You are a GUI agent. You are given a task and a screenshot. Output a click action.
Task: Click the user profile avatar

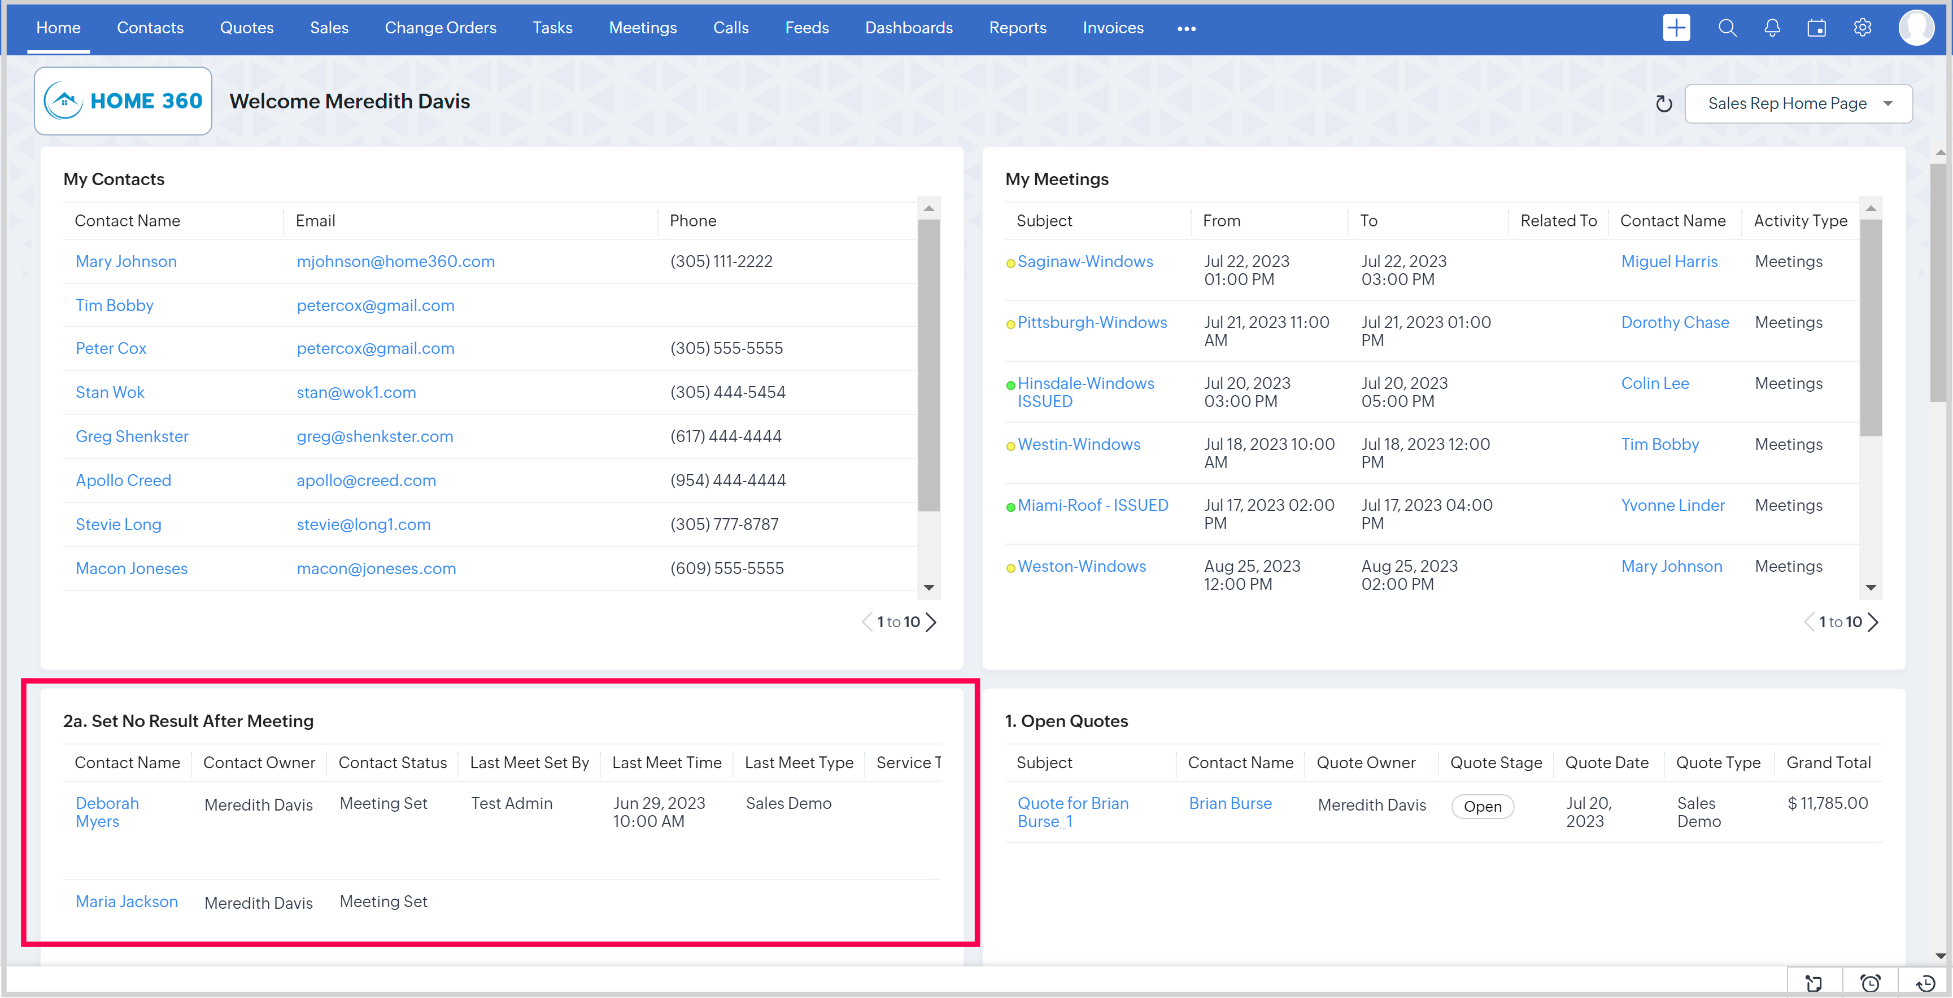[1916, 28]
